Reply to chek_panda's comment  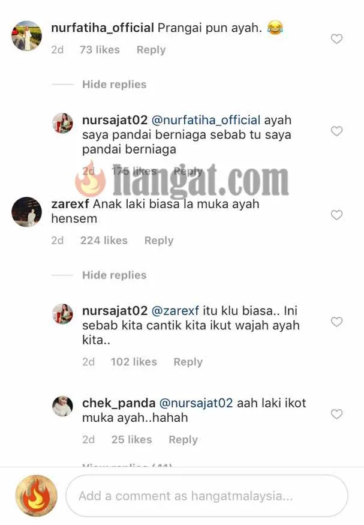point(183,440)
